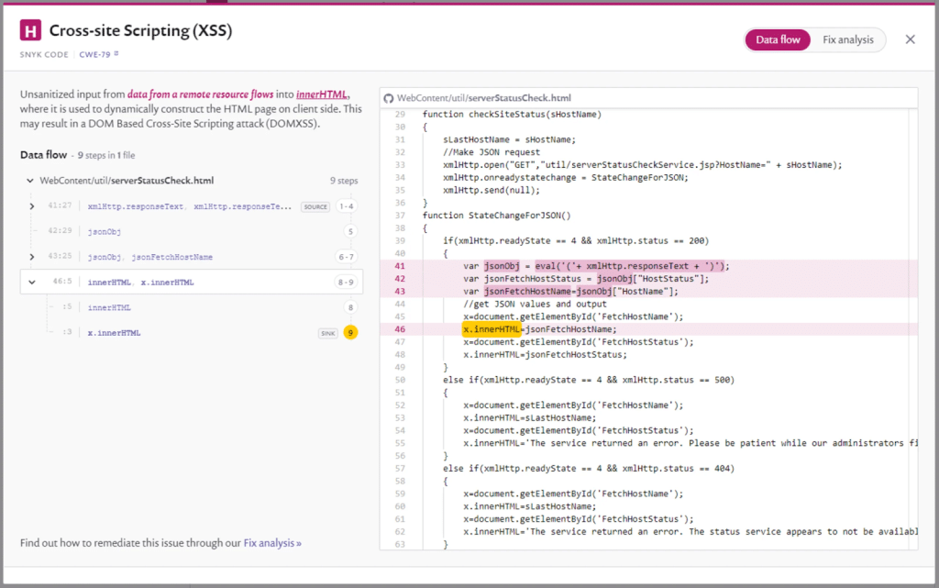Collapse the innerHTML, x.innerHTML step group
939x588 pixels.
(x=32, y=283)
